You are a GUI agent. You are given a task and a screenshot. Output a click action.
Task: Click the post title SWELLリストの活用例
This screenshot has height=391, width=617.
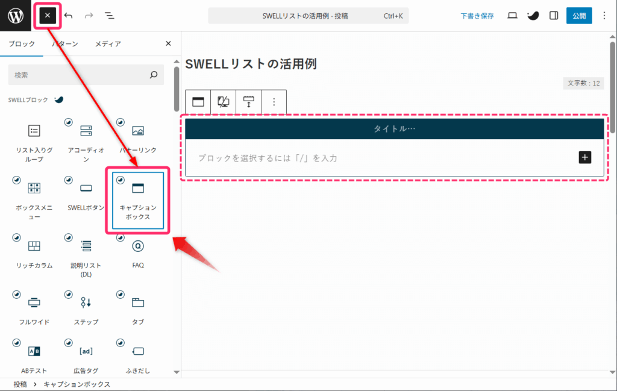click(x=251, y=64)
